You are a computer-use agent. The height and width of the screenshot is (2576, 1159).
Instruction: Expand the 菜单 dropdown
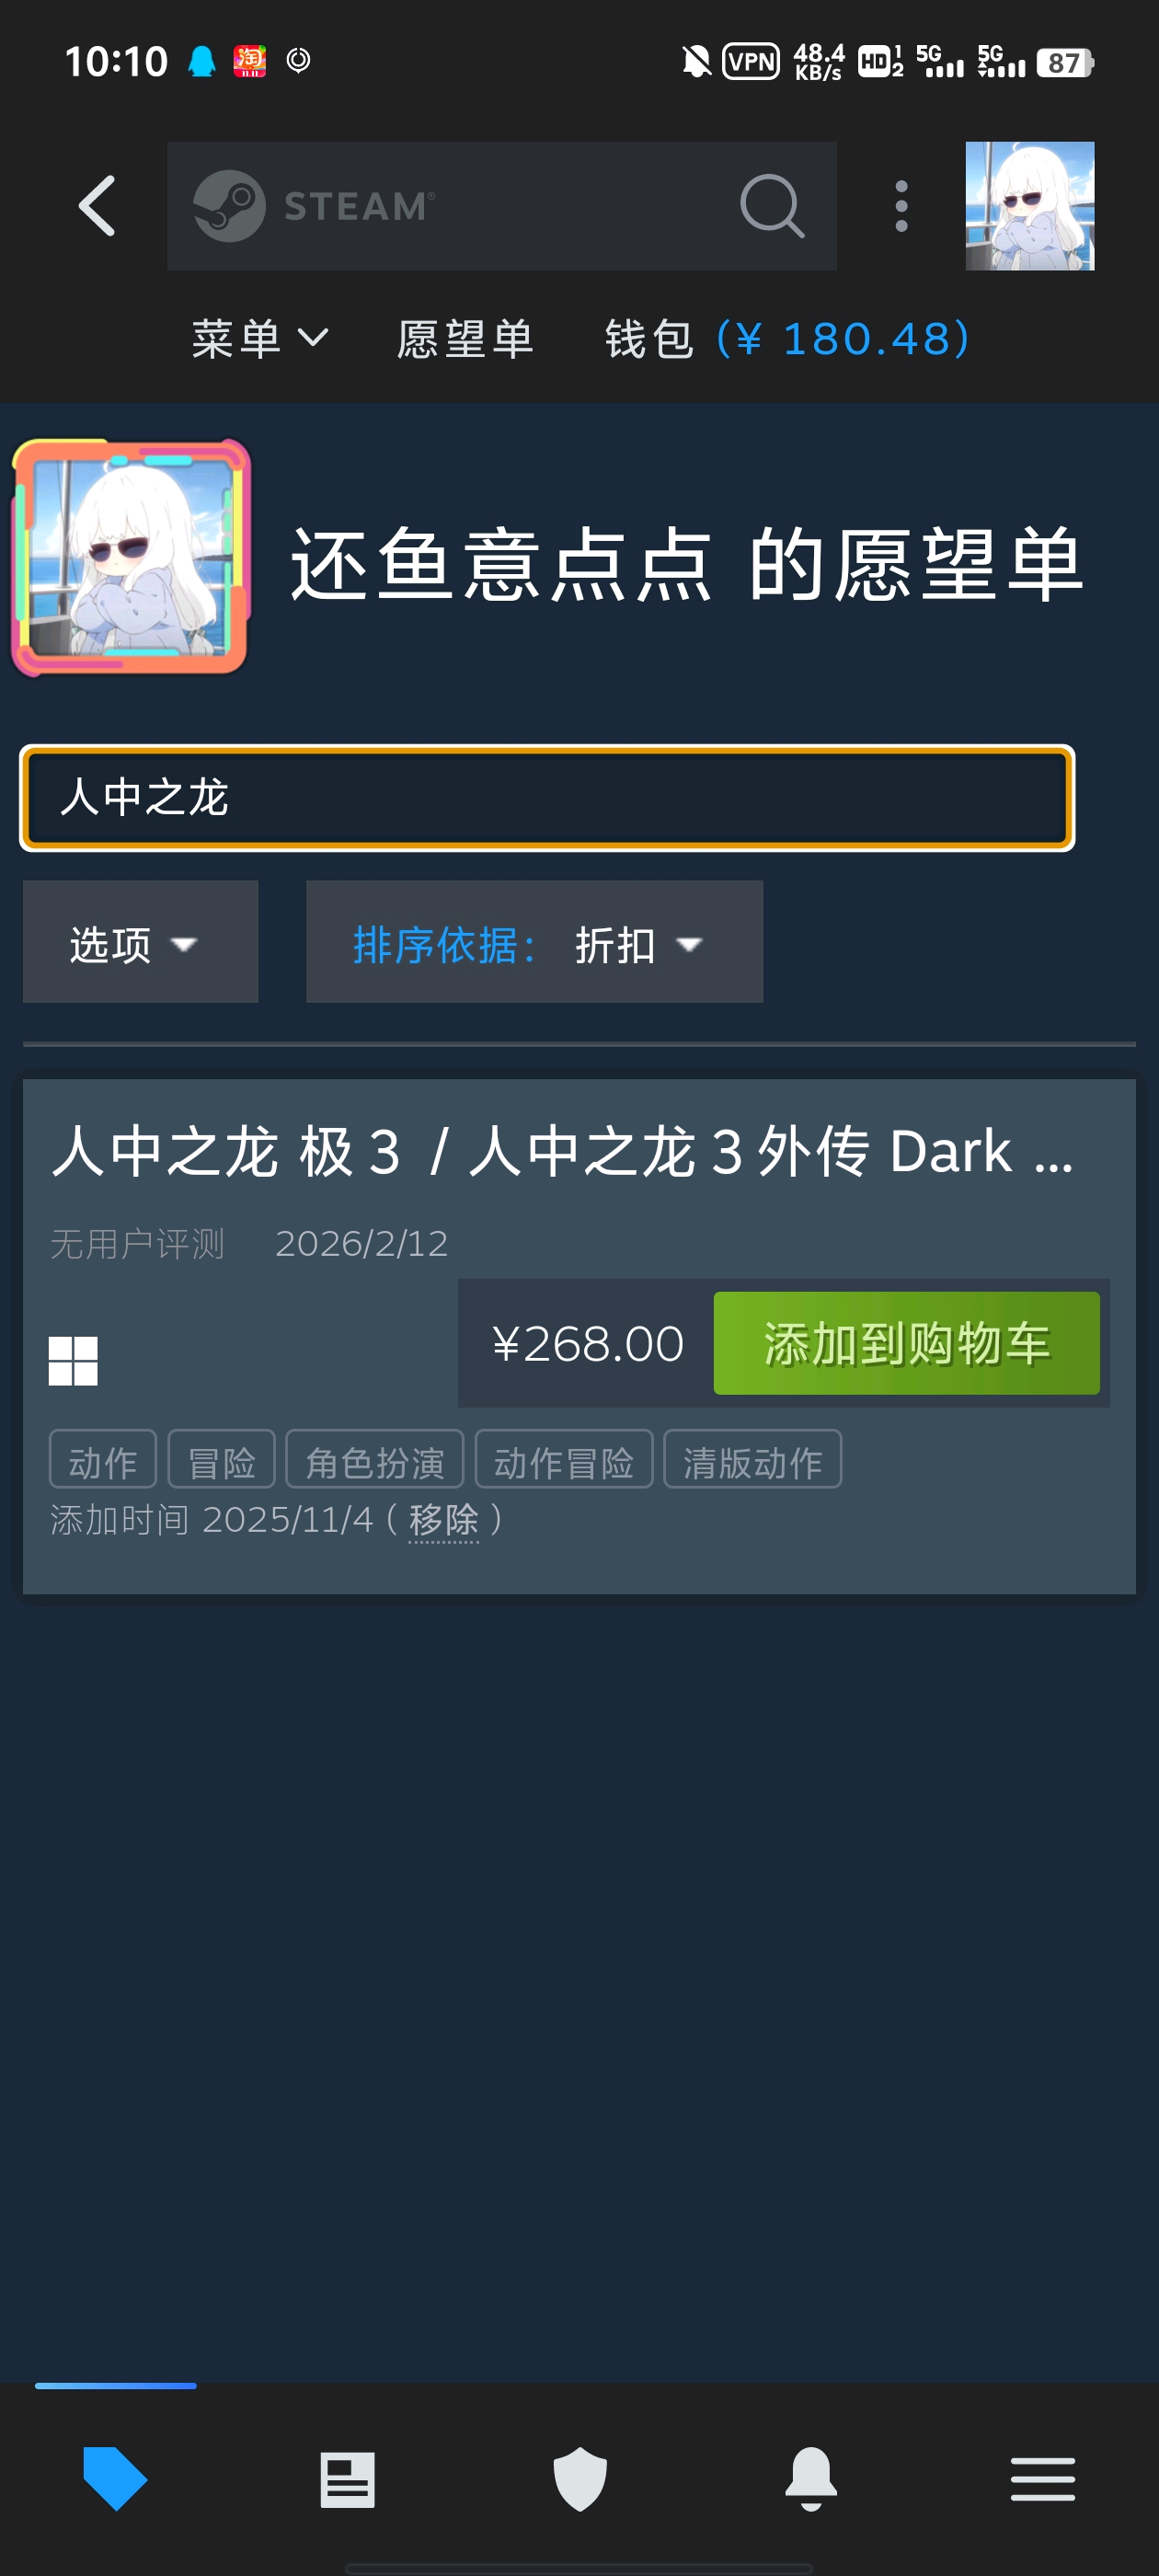(x=259, y=338)
